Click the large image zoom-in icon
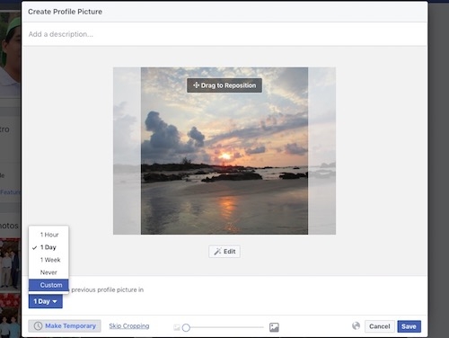 click(274, 327)
